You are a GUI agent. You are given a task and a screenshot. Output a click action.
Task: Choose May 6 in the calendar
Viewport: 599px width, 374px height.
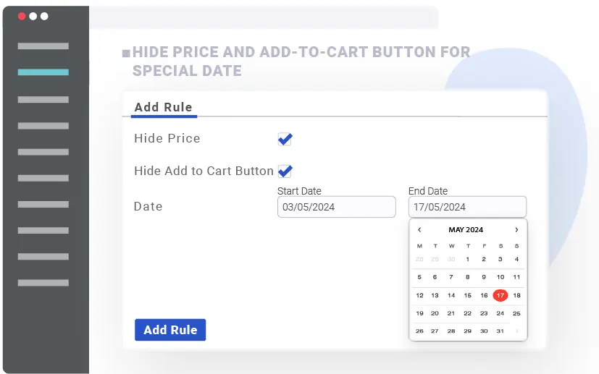[x=435, y=277]
